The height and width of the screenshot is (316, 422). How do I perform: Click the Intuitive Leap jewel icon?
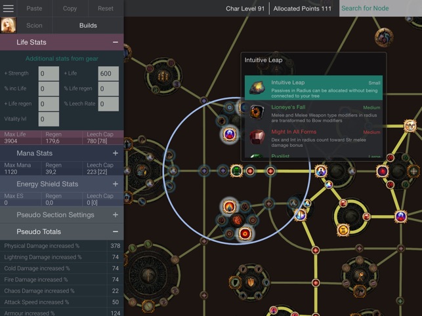[257, 88]
